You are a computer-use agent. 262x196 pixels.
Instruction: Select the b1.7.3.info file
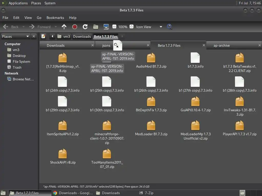tap(195, 61)
